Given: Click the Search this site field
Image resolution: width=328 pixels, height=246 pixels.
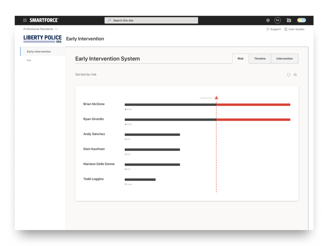Looking at the screenshot, I should coord(151,20).
